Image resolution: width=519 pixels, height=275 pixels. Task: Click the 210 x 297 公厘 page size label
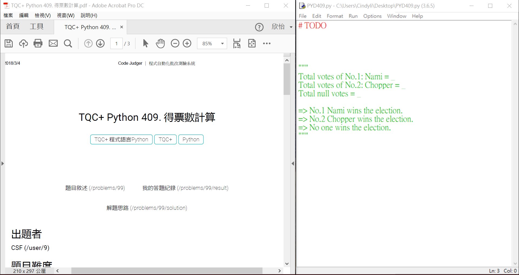[x=29, y=271]
